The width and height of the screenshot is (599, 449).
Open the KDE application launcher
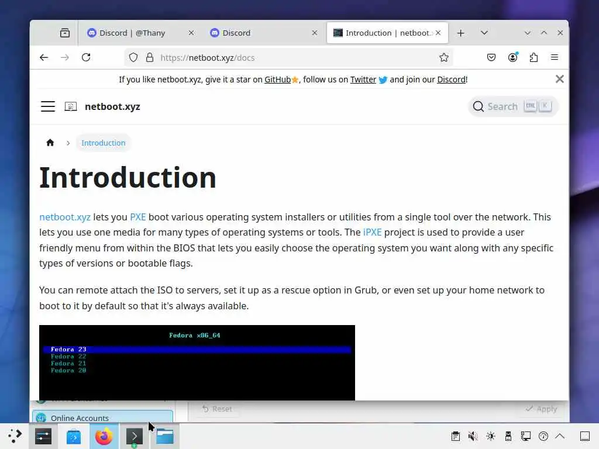pos(15,436)
